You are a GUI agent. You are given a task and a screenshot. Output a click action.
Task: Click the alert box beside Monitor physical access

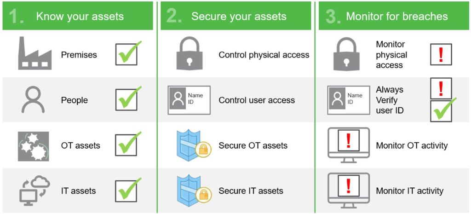pos(441,54)
